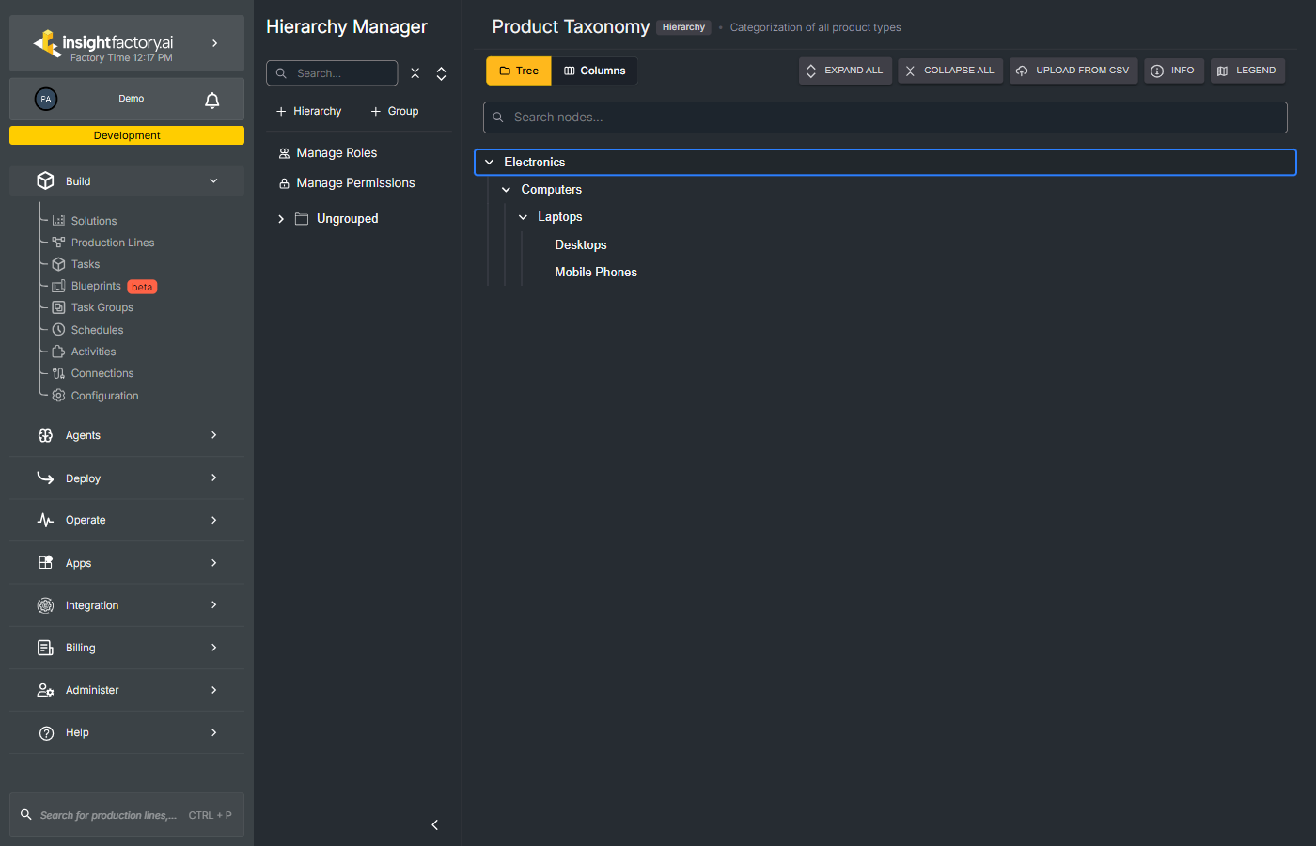The height and width of the screenshot is (846, 1316).
Task: Collapse the Hierarchy Manager panel with the arrow
Action: pyautogui.click(x=434, y=824)
